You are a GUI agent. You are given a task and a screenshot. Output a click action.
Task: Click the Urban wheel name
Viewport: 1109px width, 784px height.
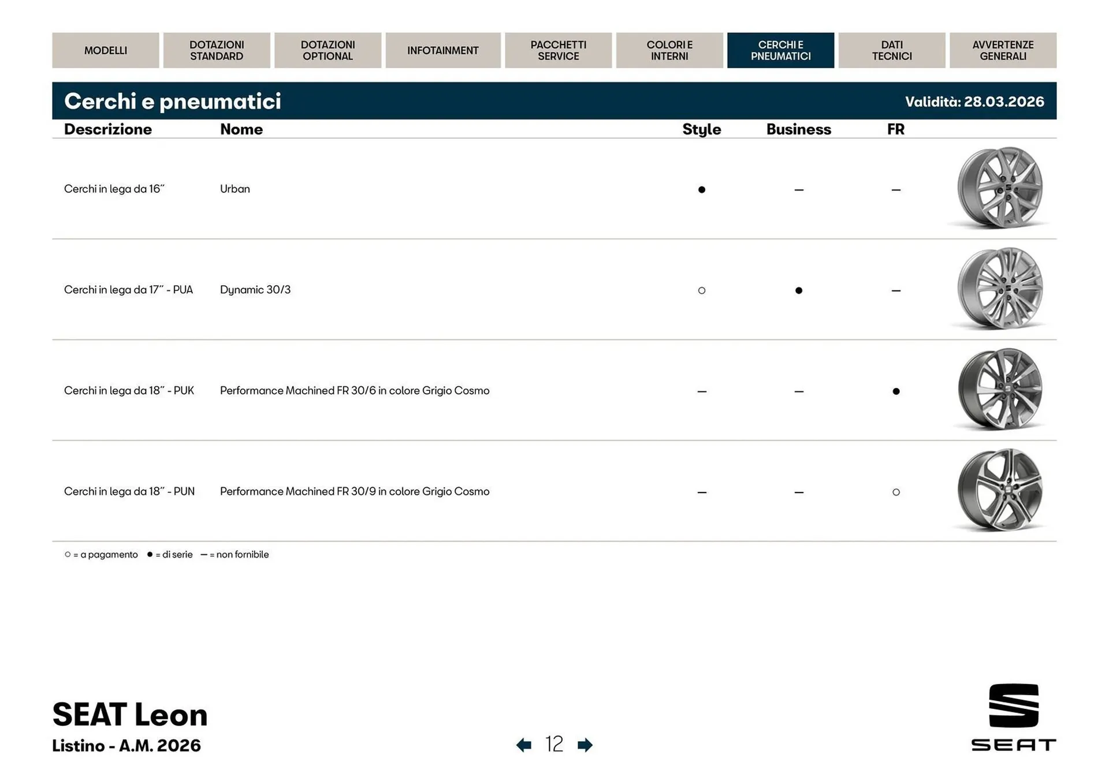[235, 189]
